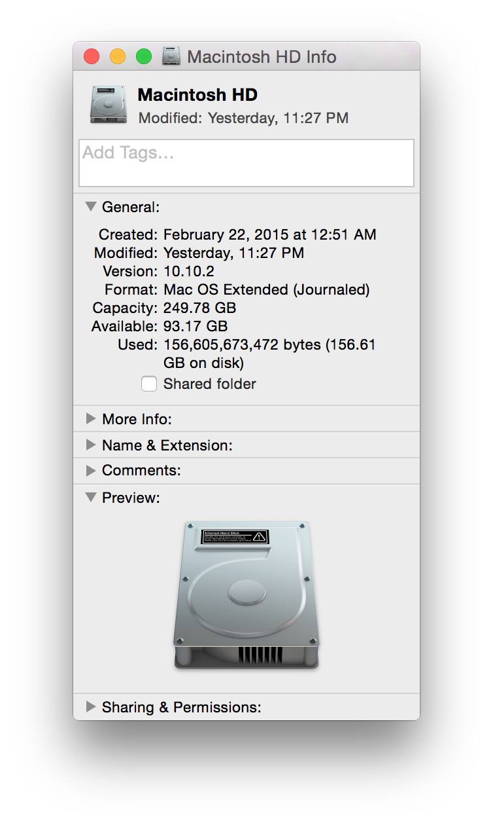Close the Macintosh HD Info window
The width and height of the screenshot is (493, 825).
(92, 56)
